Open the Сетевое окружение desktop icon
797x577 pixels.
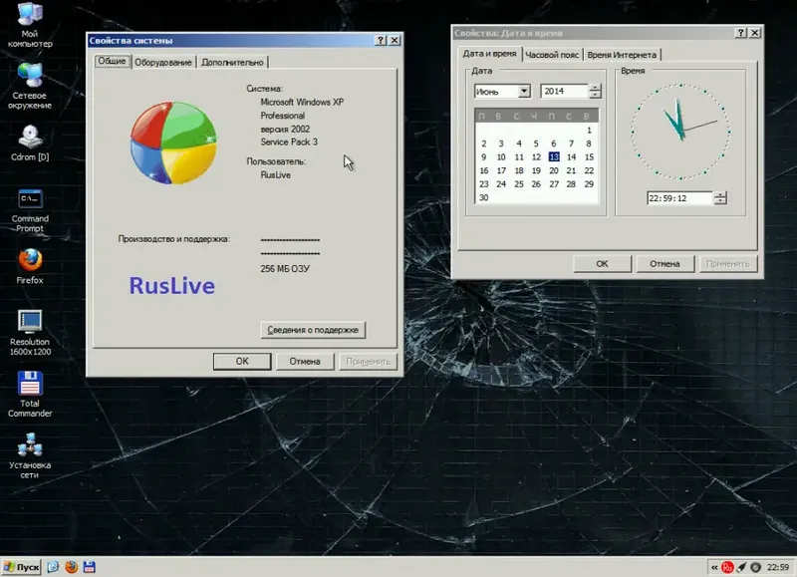click(x=30, y=86)
